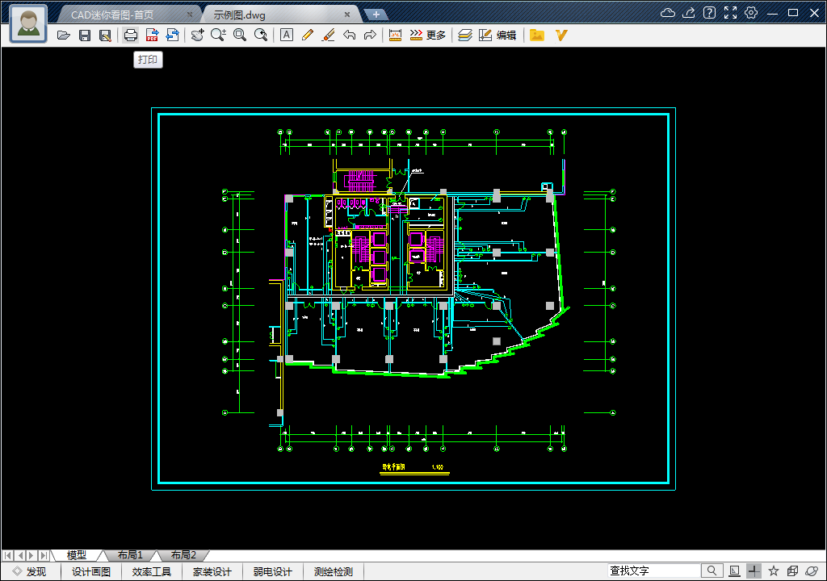The width and height of the screenshot is (827, 581).
Task: Click the redo arrow icon
Action: coord(370,35)
